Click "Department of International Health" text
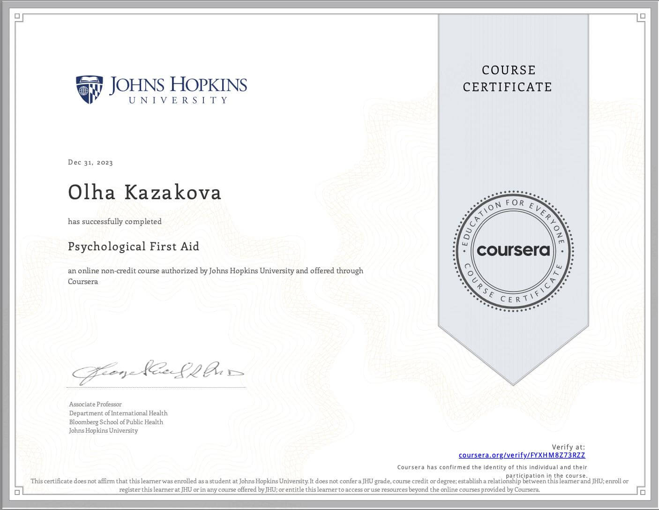Viewport: 659px width, 510px height. tap(118, 413)
